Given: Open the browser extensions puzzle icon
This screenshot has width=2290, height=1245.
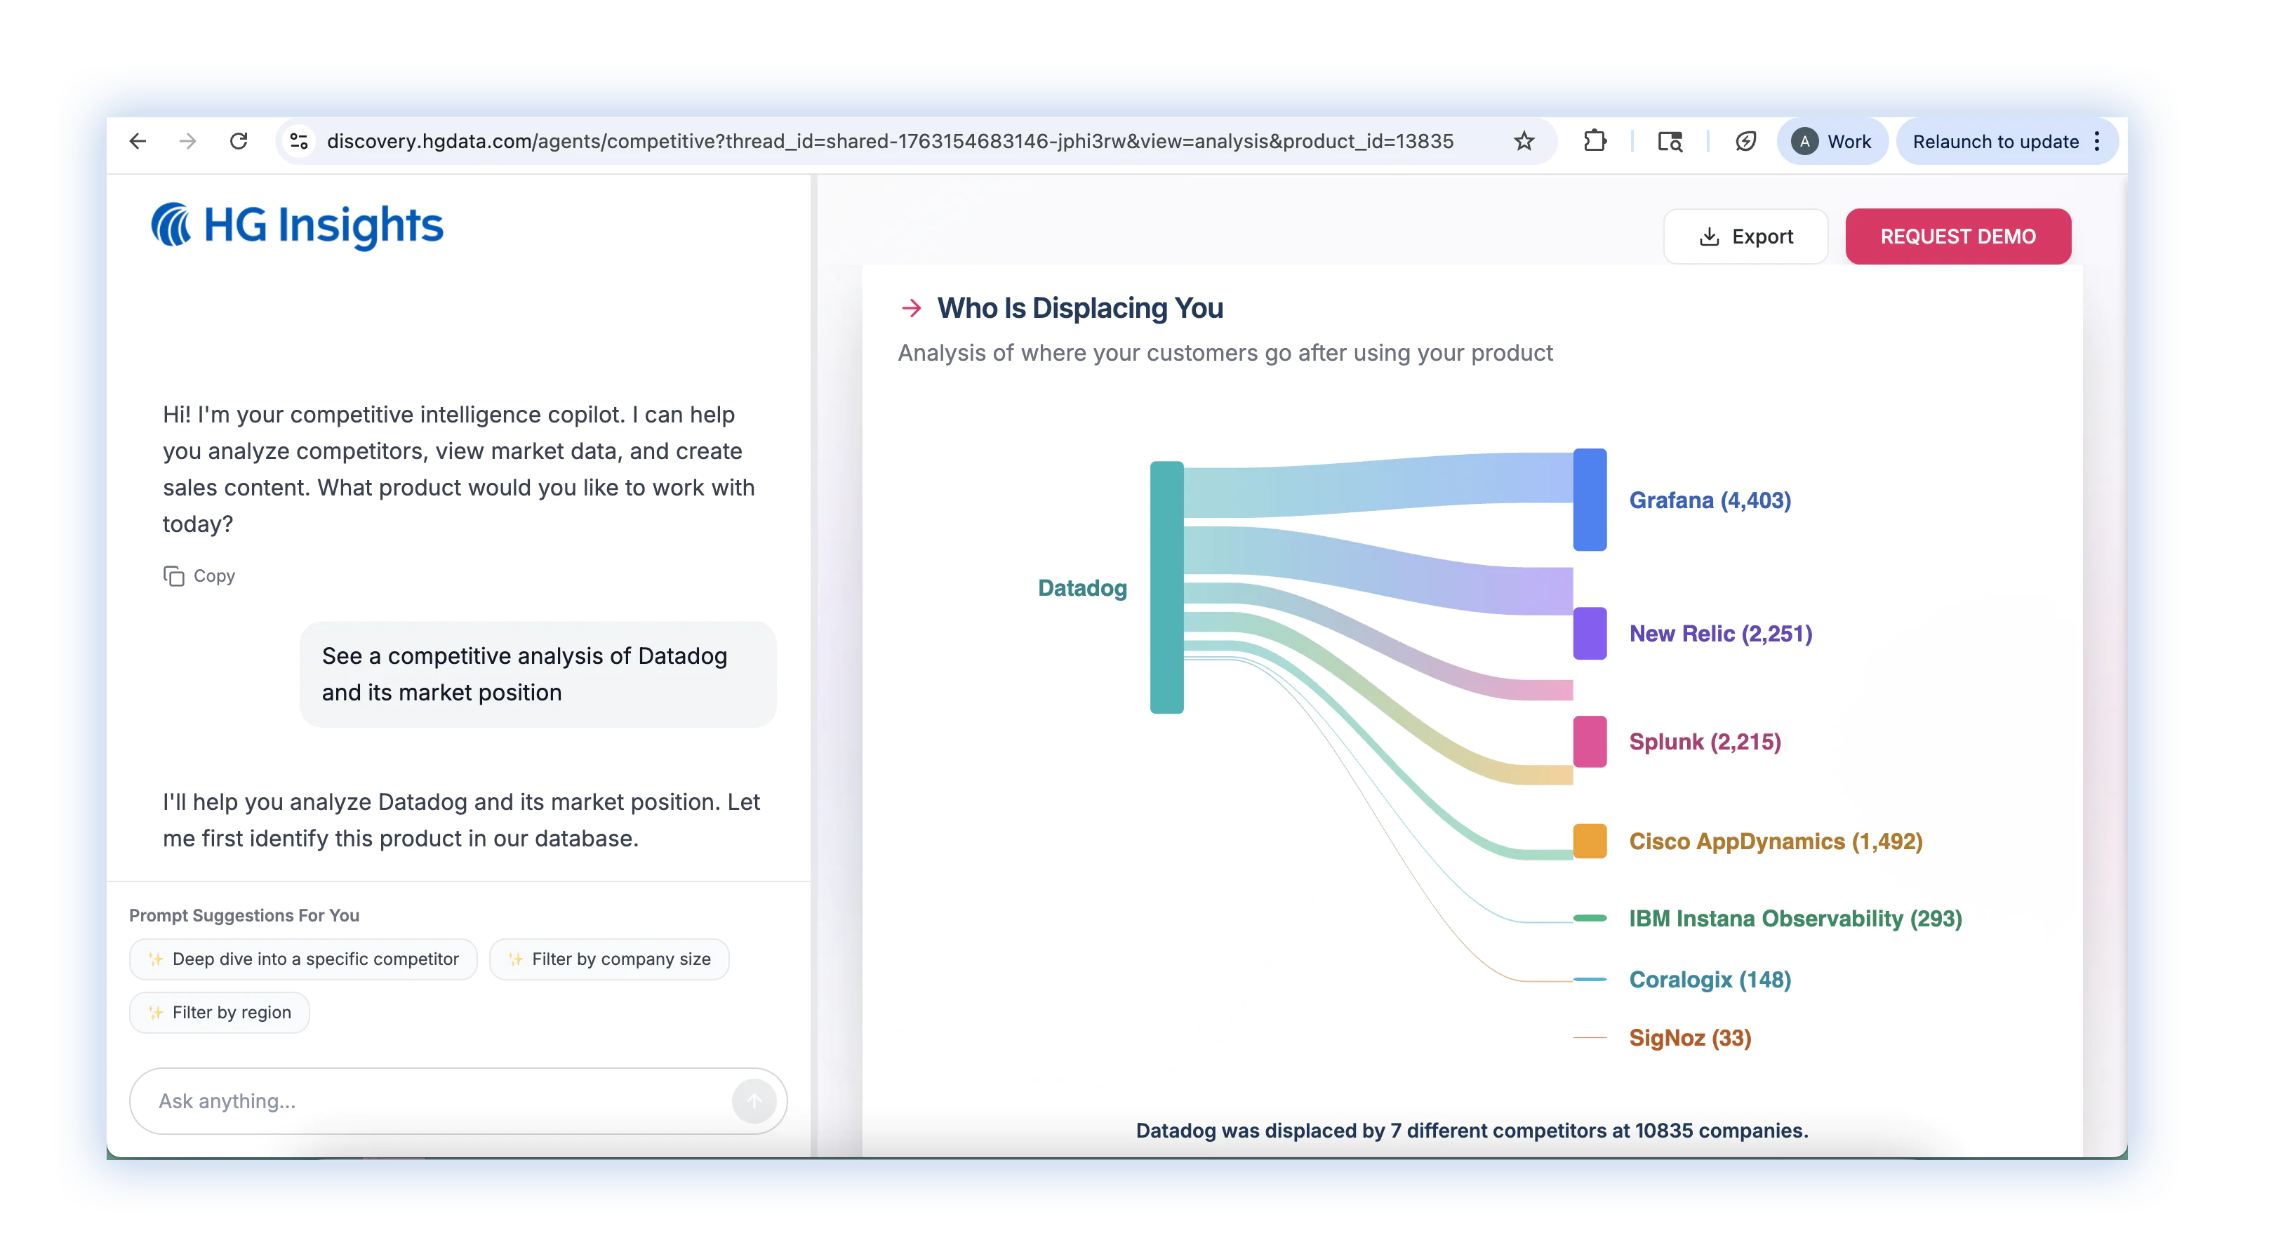Looking at the screenshot, I should tap(1595, 141).
